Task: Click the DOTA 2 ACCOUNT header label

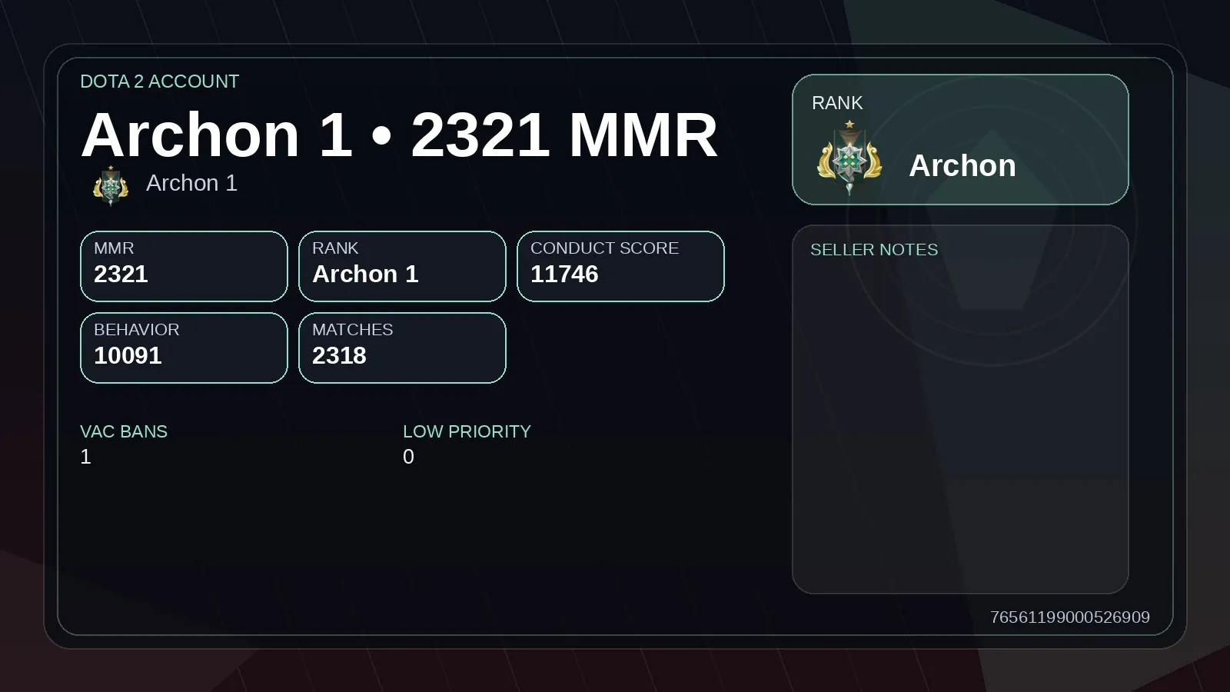Action: pyautogui.click(x=160, y=82)
